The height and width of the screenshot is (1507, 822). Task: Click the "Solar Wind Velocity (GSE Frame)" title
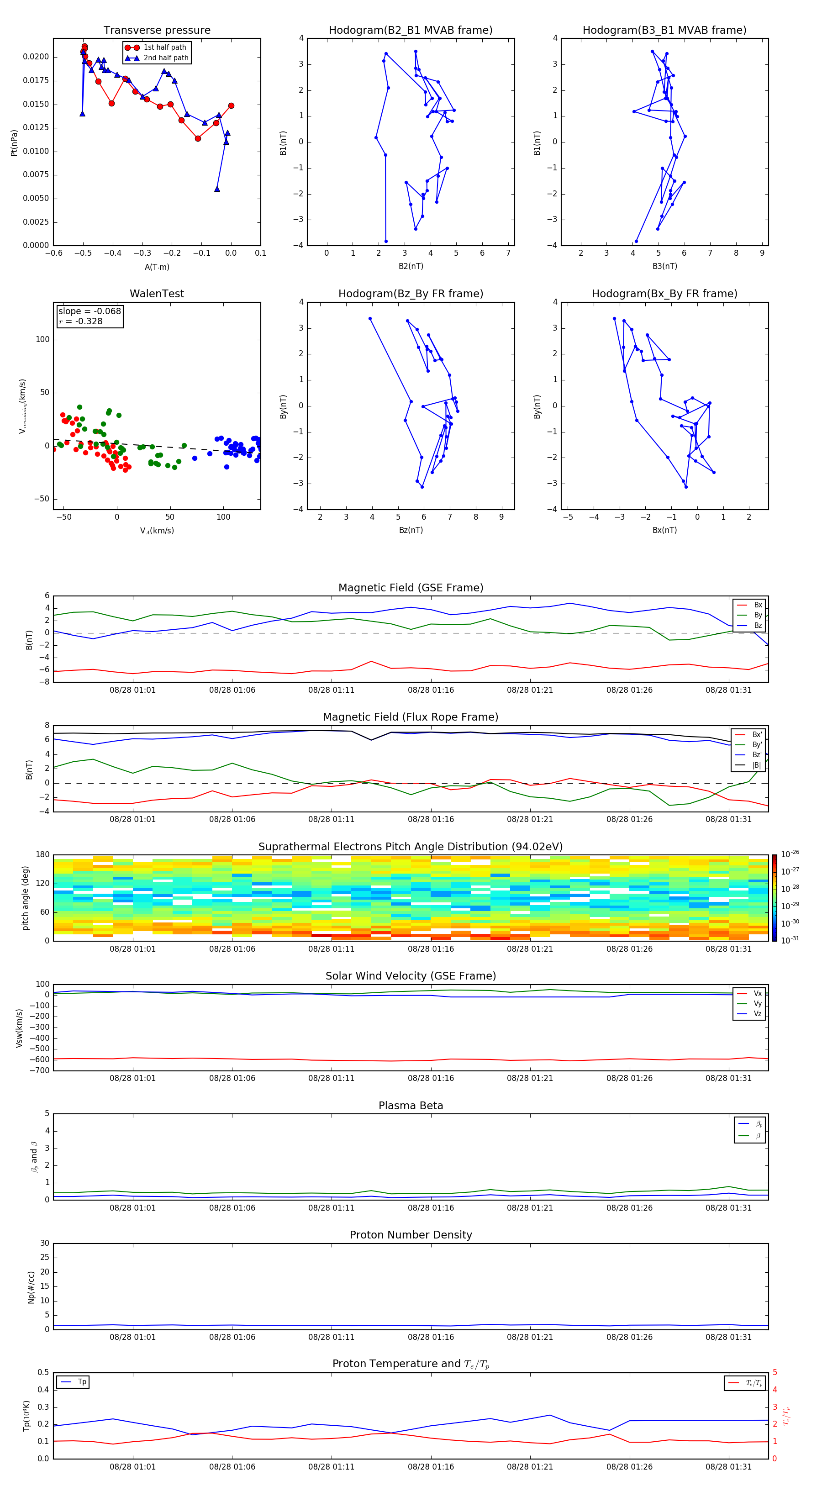(x=411, y=976)
